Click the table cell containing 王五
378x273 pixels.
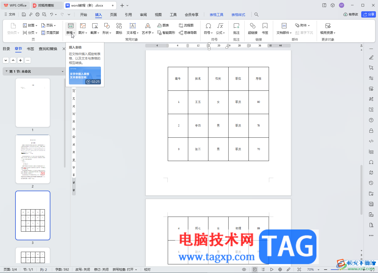(198, 102)
